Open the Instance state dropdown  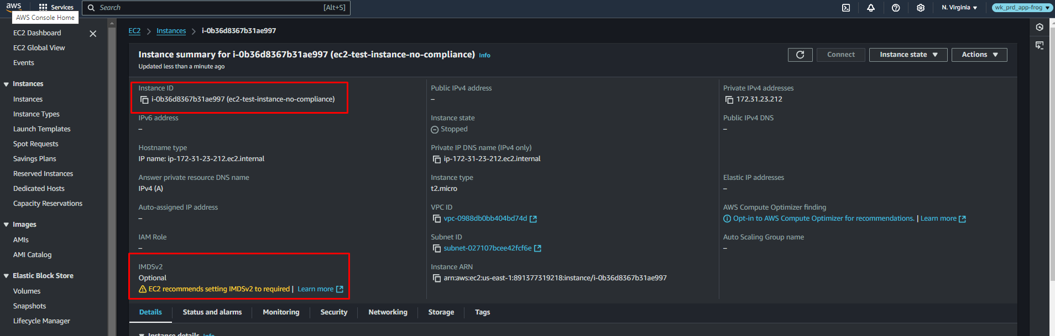[x=908, y=55]
